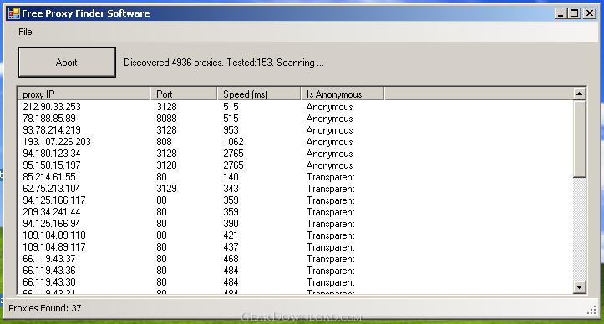Select proxy row 209.34.241.44
This screenshot has height=324, width=604.
pos(295,212)
